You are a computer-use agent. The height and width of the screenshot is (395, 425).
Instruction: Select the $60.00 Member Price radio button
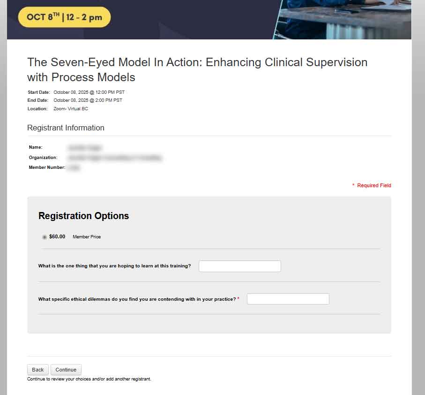45,237
